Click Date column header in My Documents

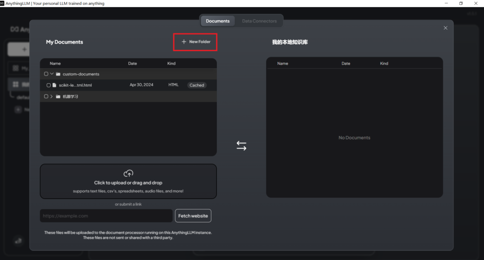[132, 63]
